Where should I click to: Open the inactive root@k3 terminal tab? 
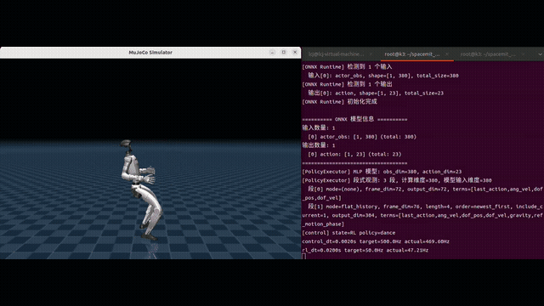[487, 54]
